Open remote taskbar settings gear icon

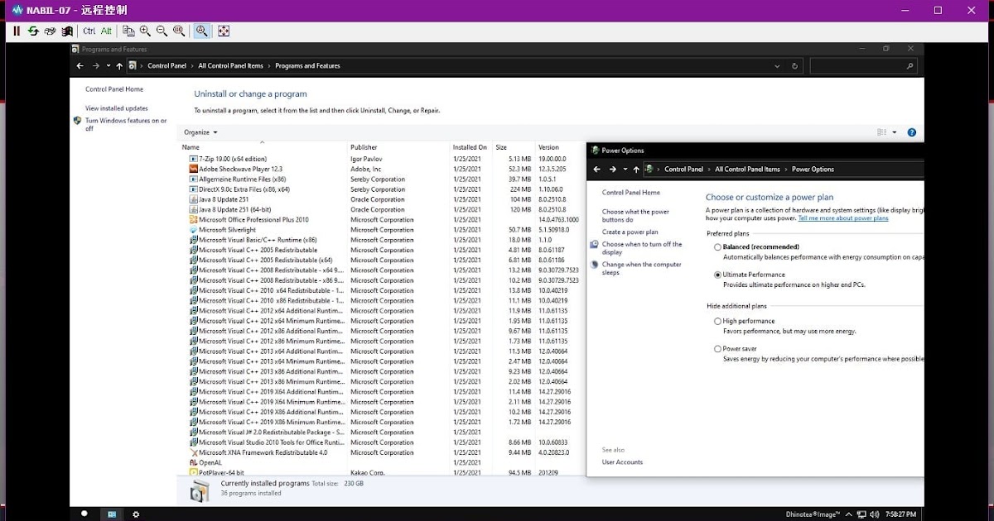(136, 514)
